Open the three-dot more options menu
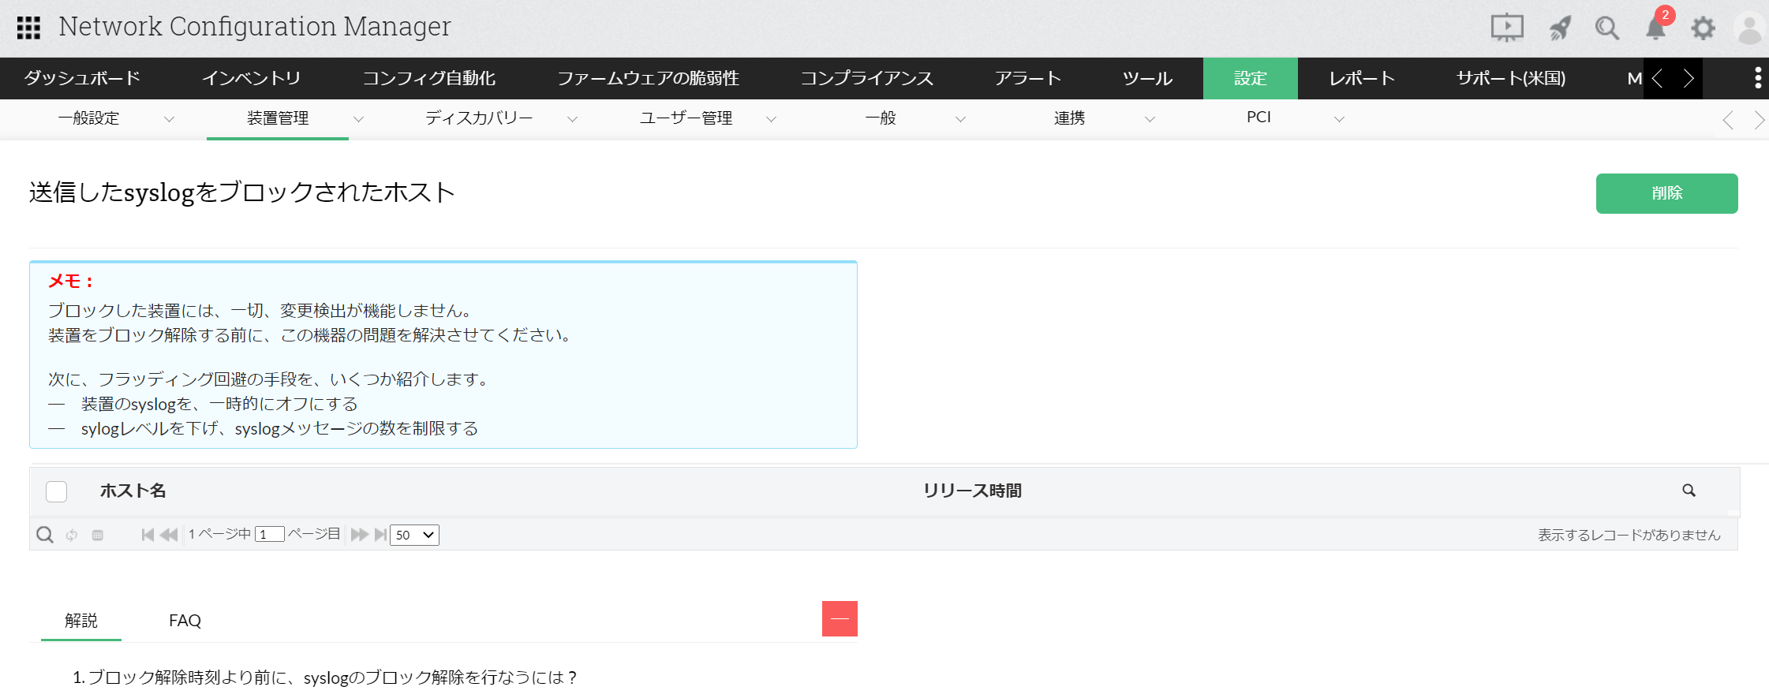Viewport: 1769px width, 698px height. coord(1757,78)
